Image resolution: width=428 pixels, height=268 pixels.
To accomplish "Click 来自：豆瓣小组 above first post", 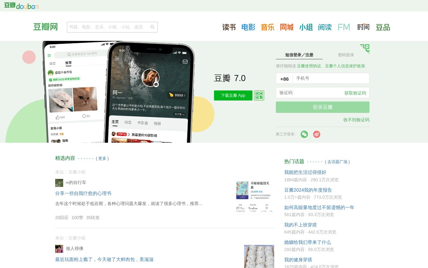I will pos(70,172).
